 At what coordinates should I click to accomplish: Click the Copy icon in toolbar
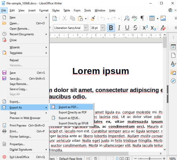click(x=72, y=18)
